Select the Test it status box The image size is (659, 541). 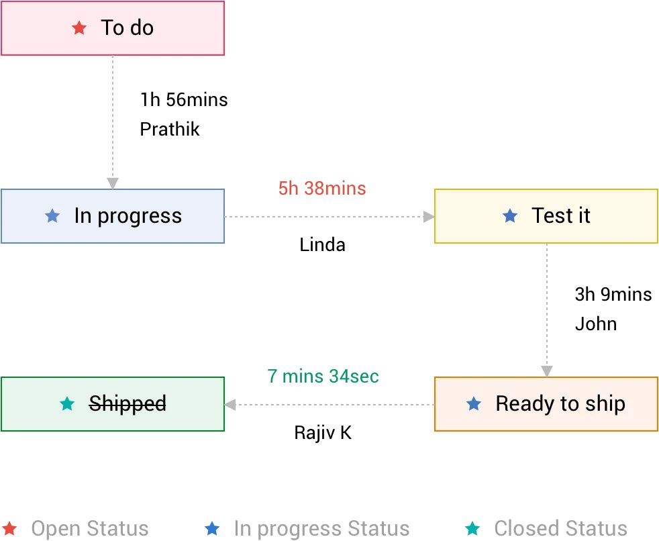[546, 216]
